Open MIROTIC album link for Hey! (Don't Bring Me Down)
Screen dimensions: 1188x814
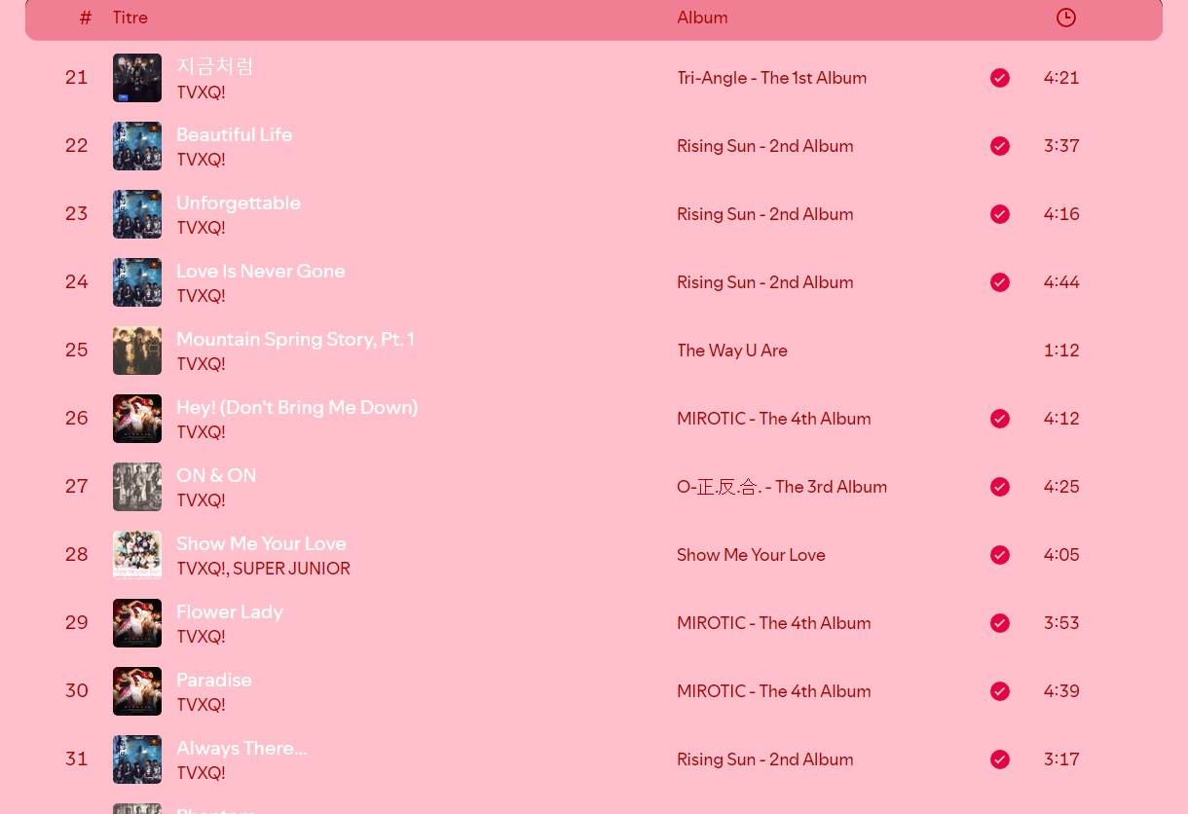[774, 419]
